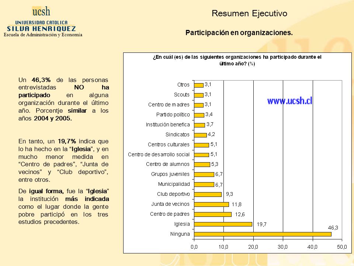This screenshot has height=266, width=354.
Task: Select the 'Scouts' axis label
Action: [x=181, y=95]
